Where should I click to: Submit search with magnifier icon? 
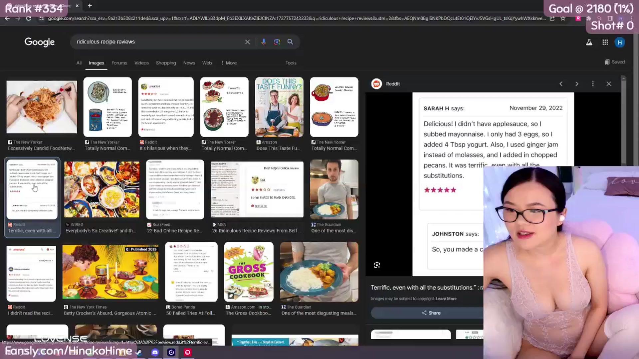tap(290, 42)
